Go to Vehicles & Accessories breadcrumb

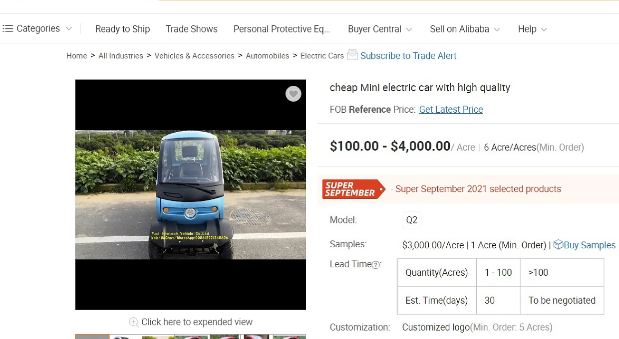pyautogui.click(x=194, y=56)
